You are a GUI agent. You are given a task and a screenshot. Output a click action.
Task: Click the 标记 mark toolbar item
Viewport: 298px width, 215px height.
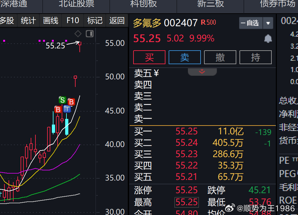[x=95, y=21]
